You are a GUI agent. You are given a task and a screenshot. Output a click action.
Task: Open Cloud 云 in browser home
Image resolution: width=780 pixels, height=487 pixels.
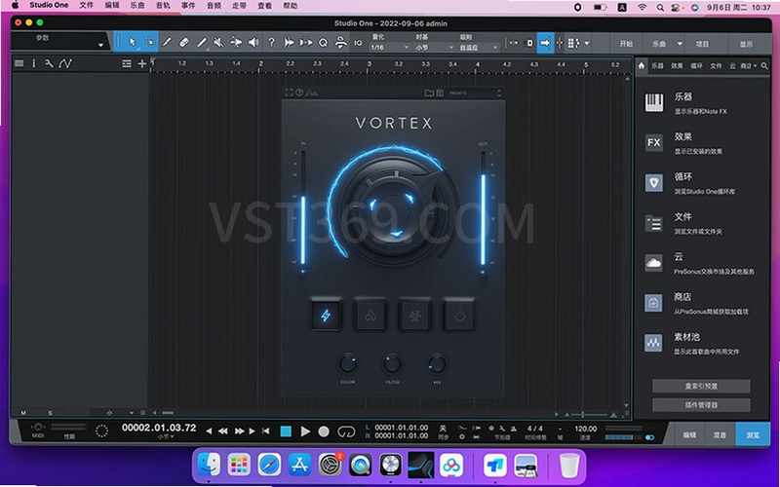701,263
